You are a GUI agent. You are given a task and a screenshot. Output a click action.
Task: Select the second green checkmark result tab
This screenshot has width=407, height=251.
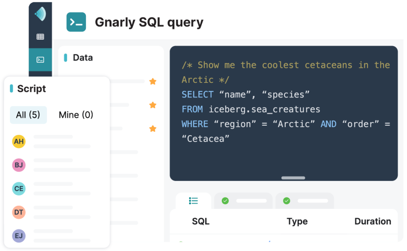[x=305, y=201]
